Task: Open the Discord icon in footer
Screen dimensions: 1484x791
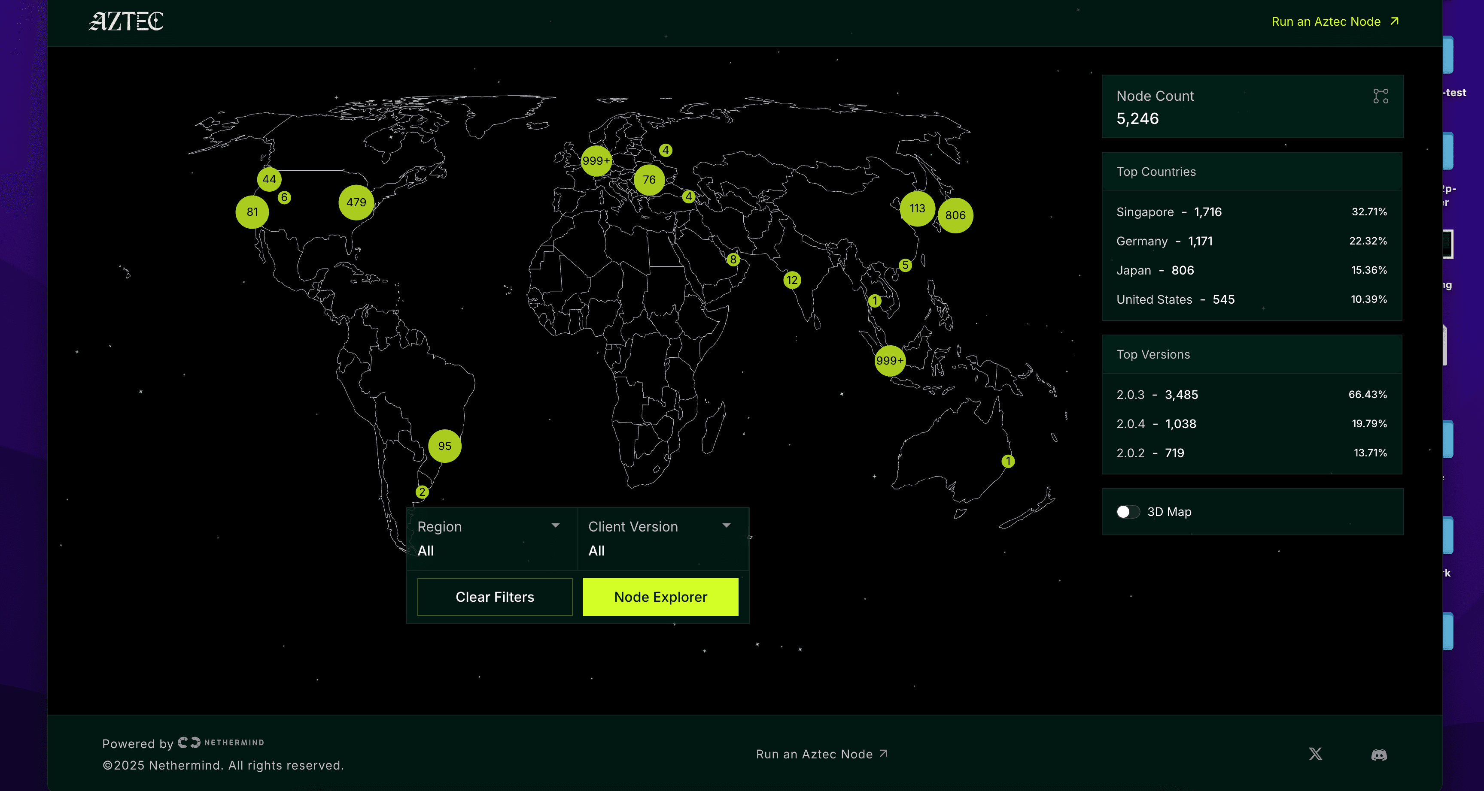Action: (x=1378, y=755)
